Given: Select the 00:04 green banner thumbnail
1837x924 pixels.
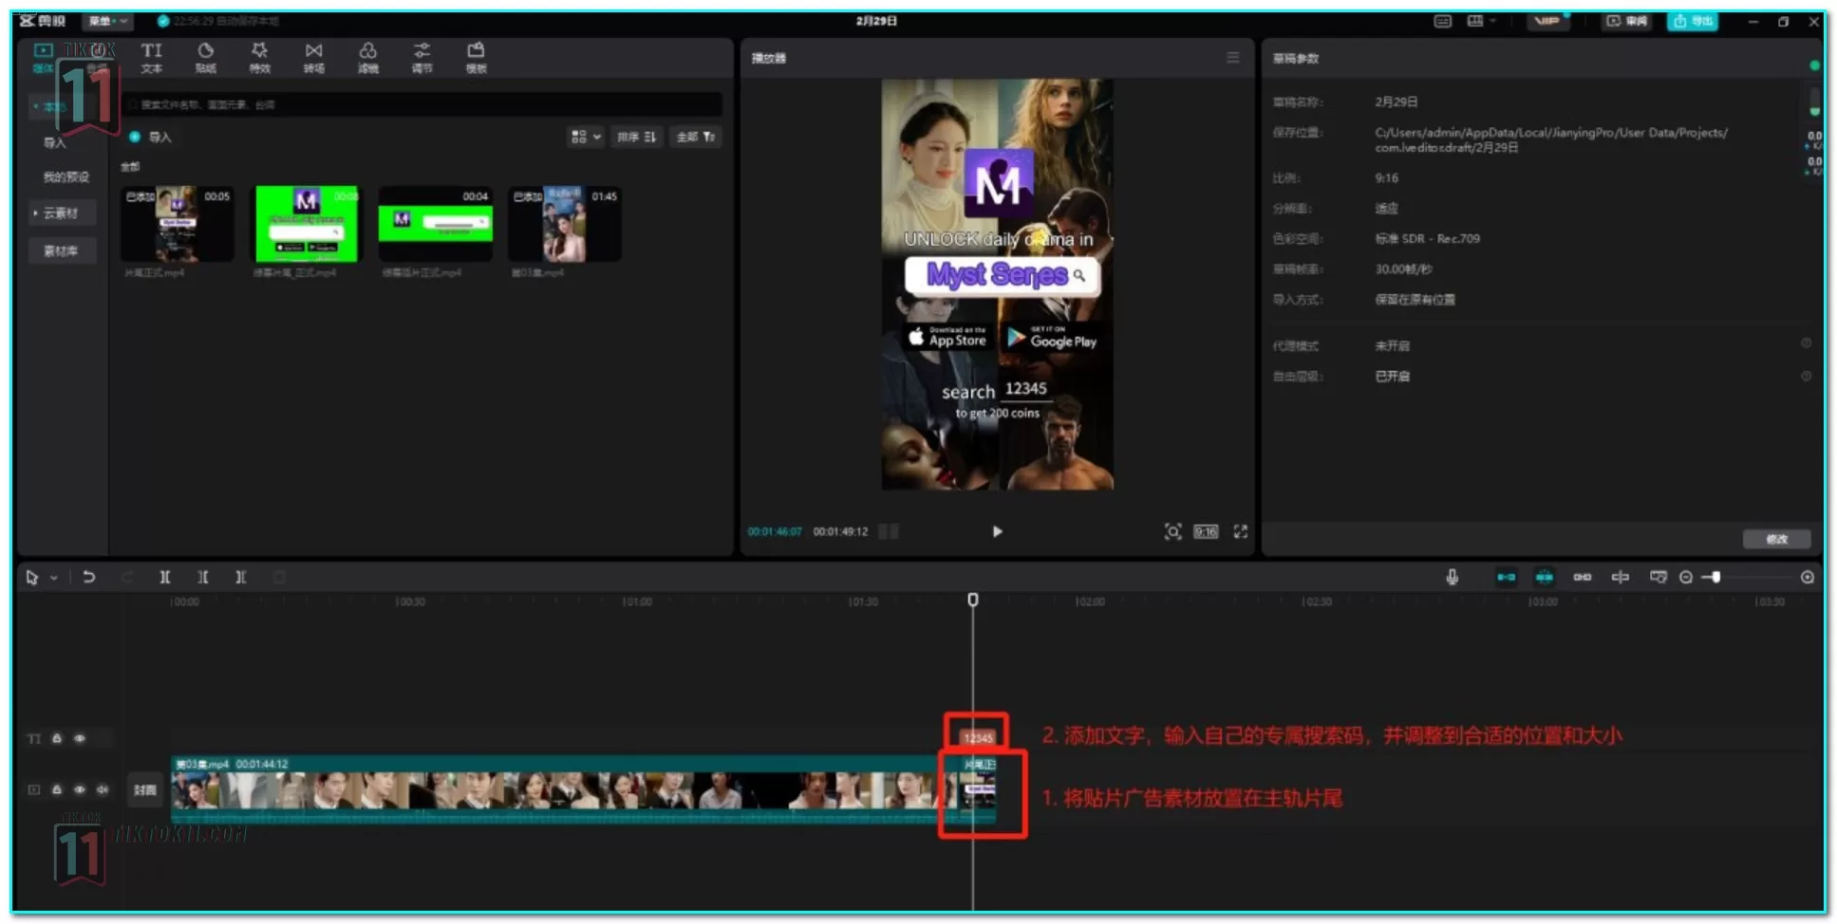Looking at the screenshot, I should point(436,224).
